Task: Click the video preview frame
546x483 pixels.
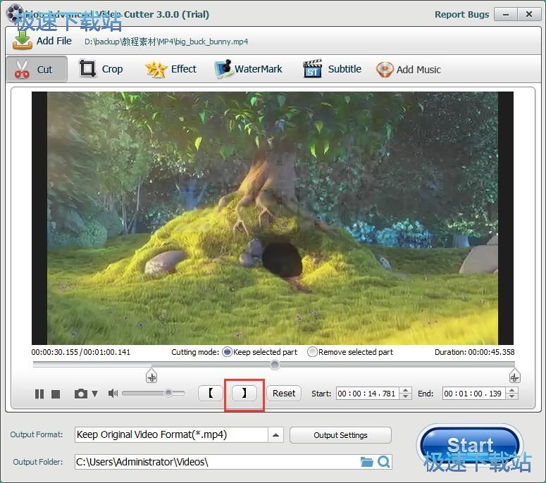Action: point(273,218)
